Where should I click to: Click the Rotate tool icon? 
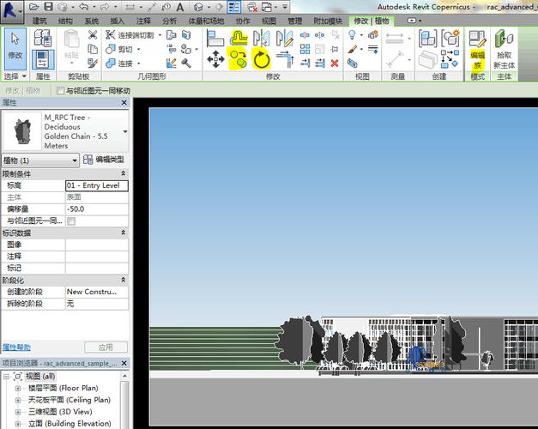pyautogui.click(x=262, y=58)
